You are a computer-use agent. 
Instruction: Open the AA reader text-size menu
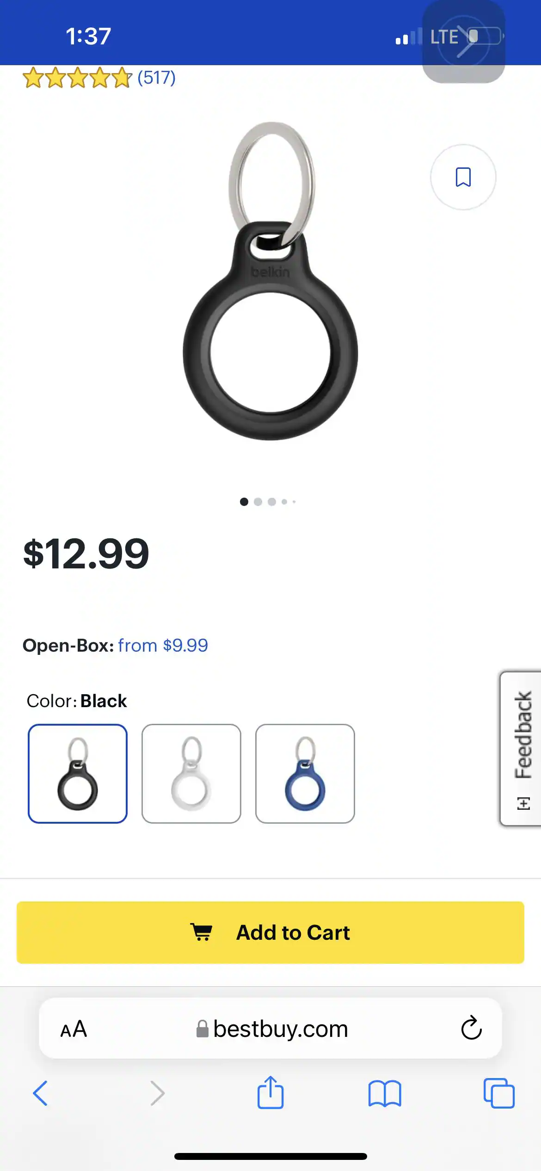coord(74,1029)
